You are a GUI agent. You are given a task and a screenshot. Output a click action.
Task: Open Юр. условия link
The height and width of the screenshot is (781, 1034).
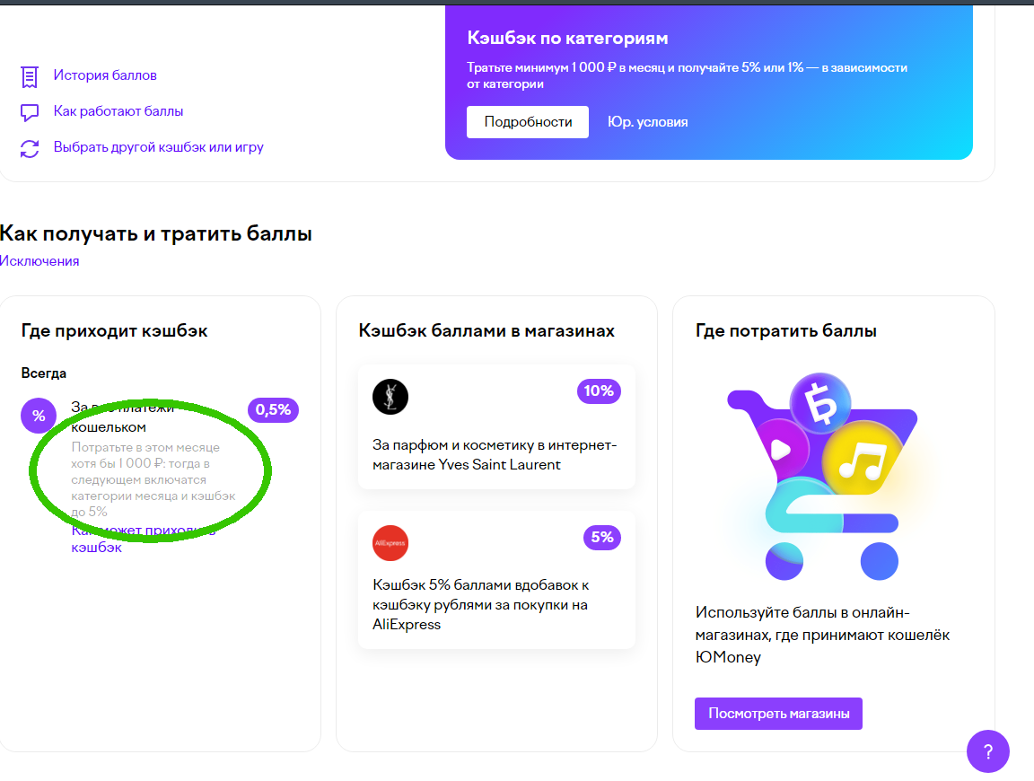(647, 122)
